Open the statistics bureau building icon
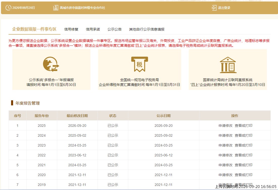The height and width of the screenshot is (190, 278). (x=228, y=65)
